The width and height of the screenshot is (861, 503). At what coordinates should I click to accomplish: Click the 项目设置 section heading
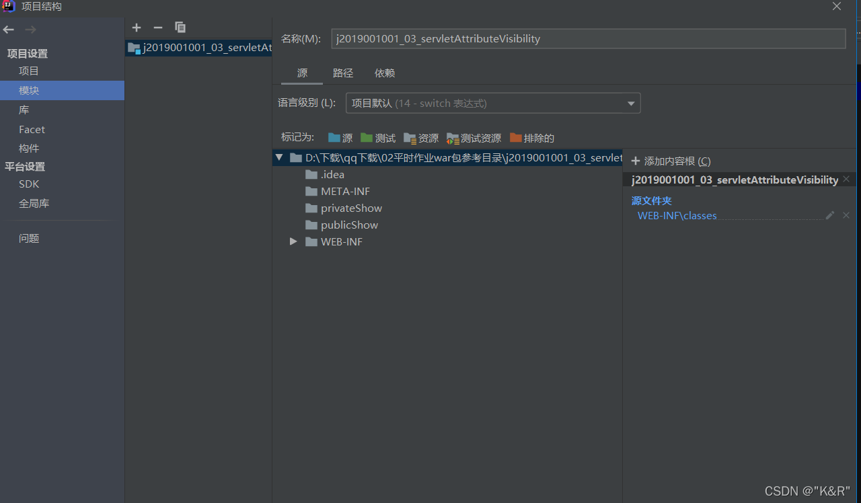[28, 54]
